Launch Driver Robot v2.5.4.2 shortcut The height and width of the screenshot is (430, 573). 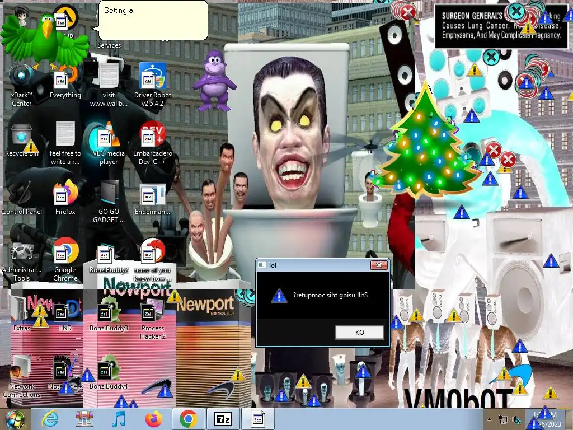tap(152, 85)
